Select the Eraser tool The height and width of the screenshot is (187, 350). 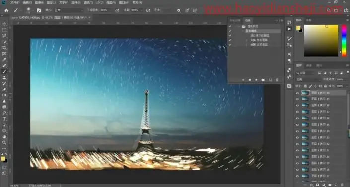click(x=4, y=89)
